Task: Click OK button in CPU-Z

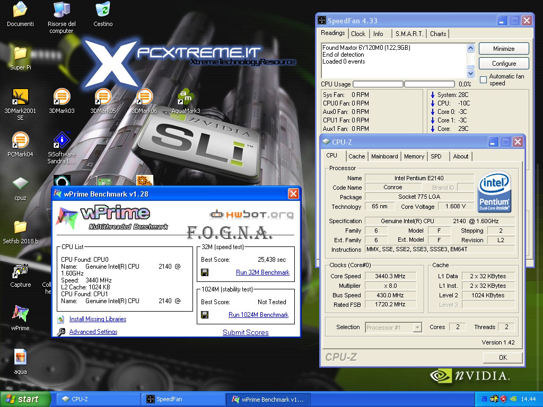Action: click(503, 358)
